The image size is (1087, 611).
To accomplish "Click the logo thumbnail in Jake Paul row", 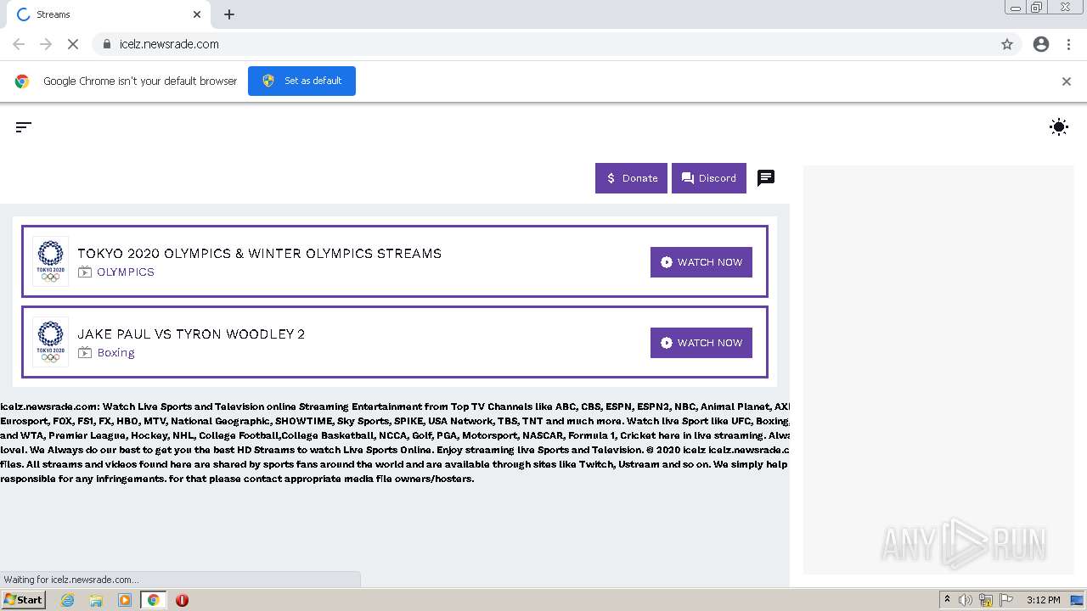I will coord(50,342).
